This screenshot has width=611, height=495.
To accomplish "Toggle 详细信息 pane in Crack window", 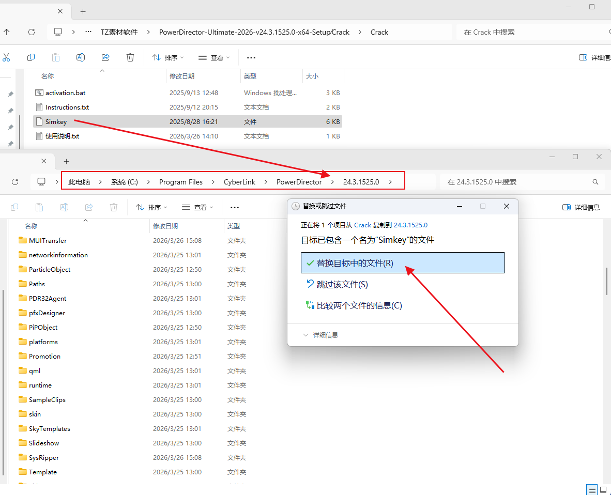I will 594,58.
